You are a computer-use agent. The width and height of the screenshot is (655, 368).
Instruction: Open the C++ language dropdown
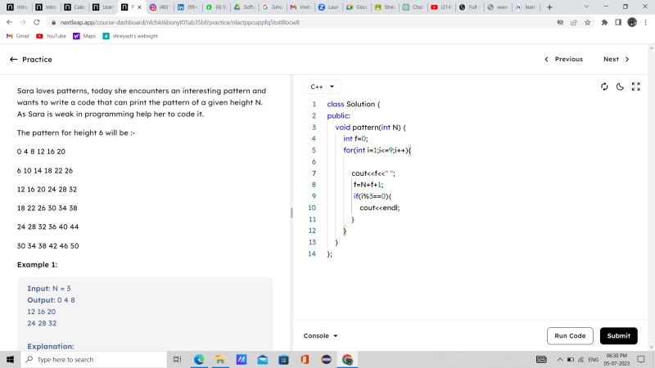(x=322, y=87)
